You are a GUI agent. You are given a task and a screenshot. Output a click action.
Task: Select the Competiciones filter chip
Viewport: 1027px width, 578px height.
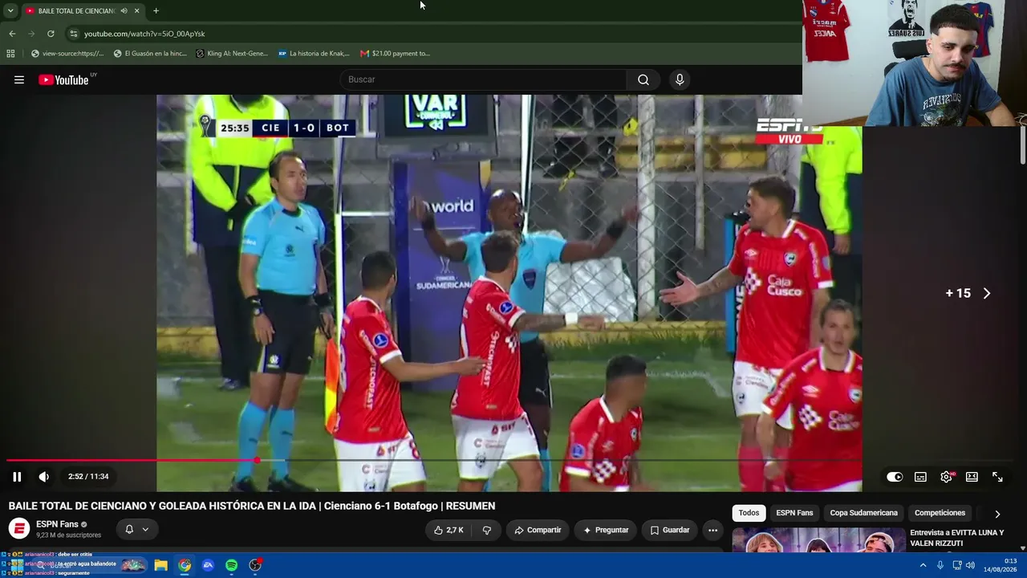940,513
